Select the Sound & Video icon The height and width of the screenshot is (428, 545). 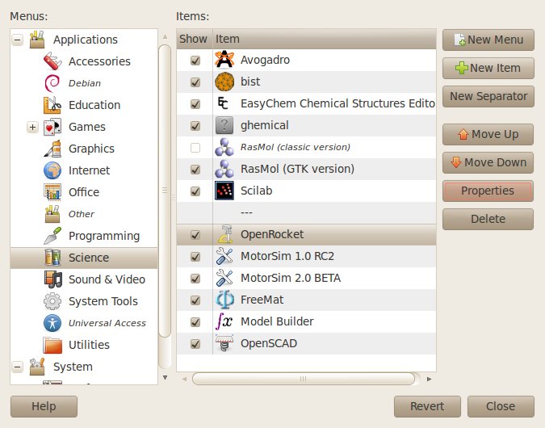[x=52, y=279]
